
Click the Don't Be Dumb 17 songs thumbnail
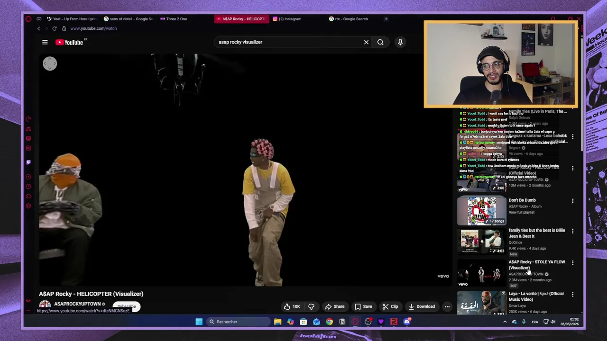click(x=482, y=211)
